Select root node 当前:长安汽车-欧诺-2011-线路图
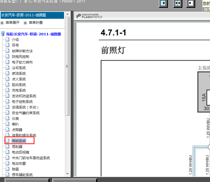Screen dimensions: 210x182 coord(33,34)
